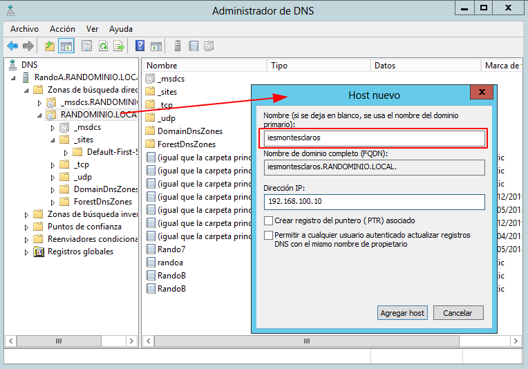Enable Crear registro del puntero (PTR) asociado

point(268,221)
